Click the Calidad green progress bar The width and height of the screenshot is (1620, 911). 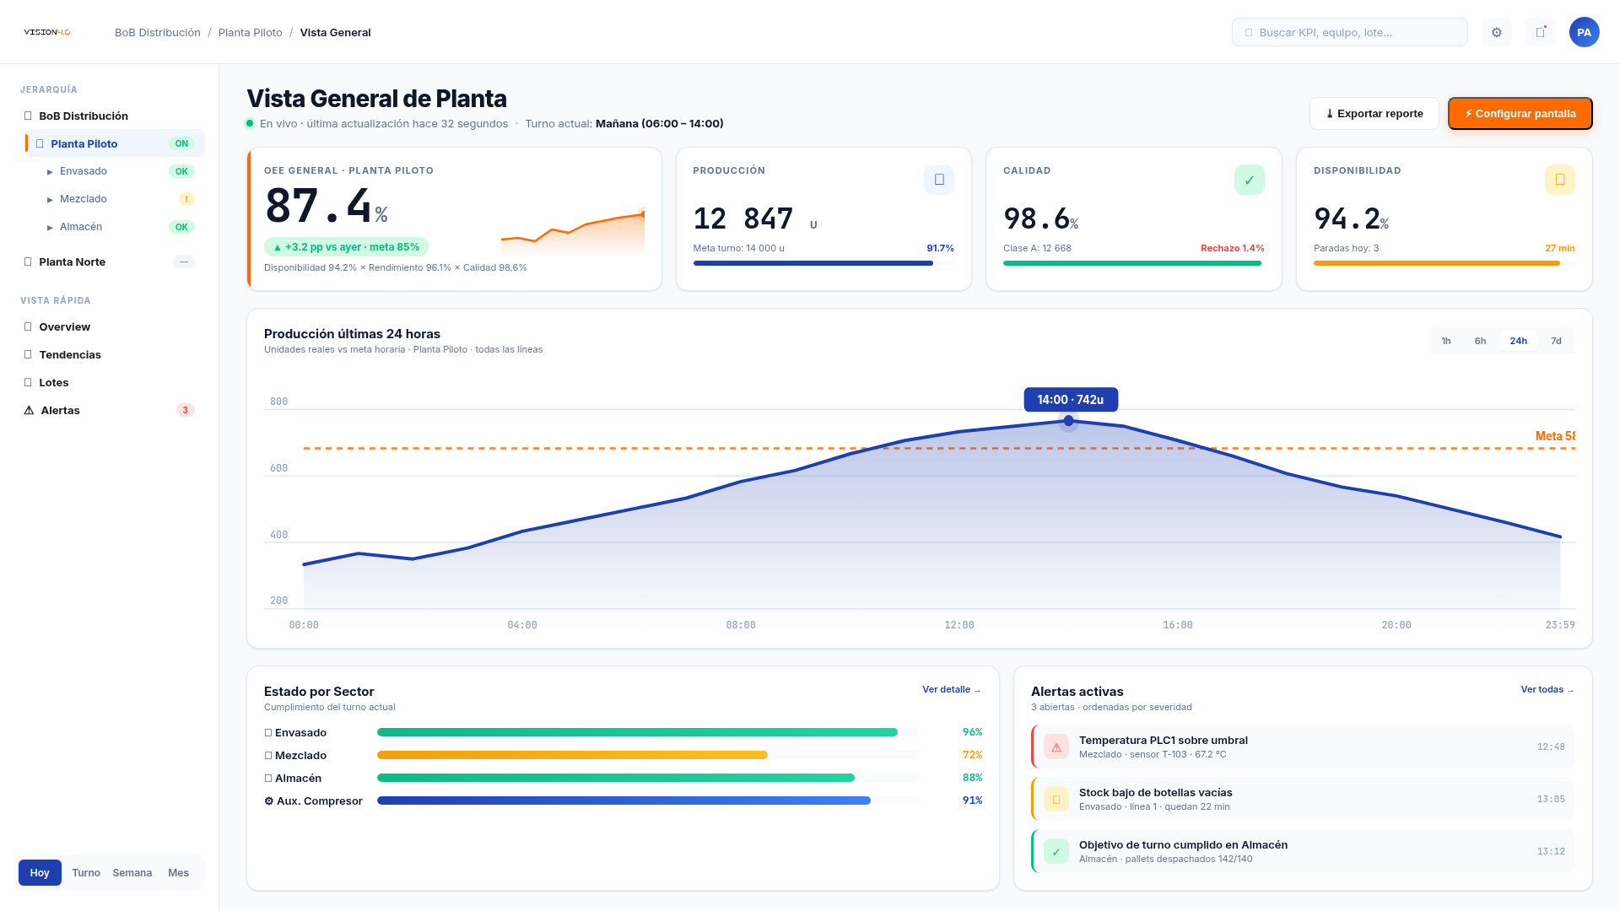pos(1134,263)
